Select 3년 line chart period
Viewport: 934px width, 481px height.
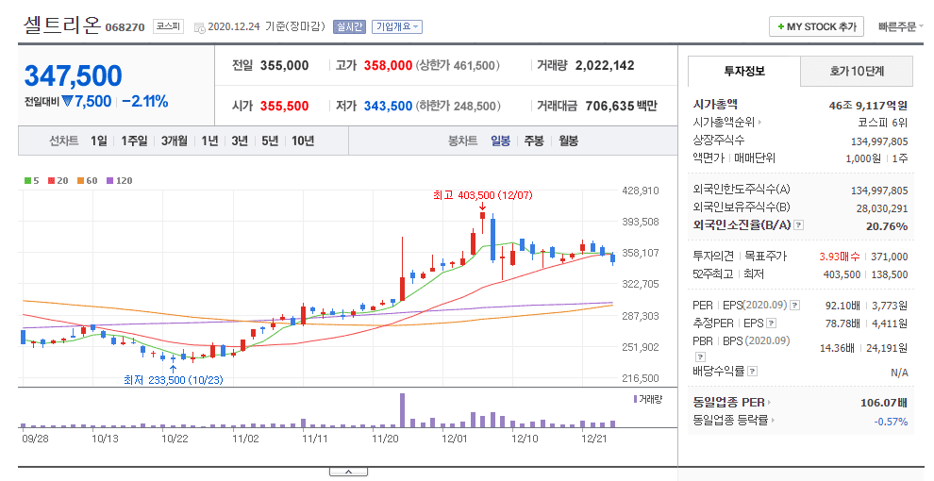(240, 141)
